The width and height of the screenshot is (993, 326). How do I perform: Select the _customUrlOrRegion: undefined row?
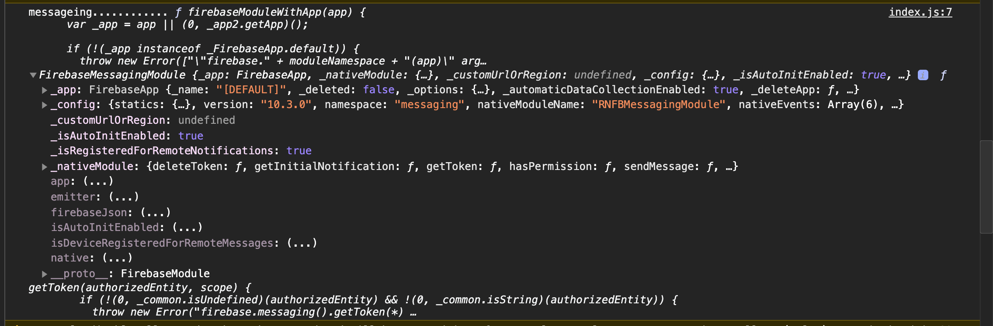pyautogui.click(x=143, y=120)
